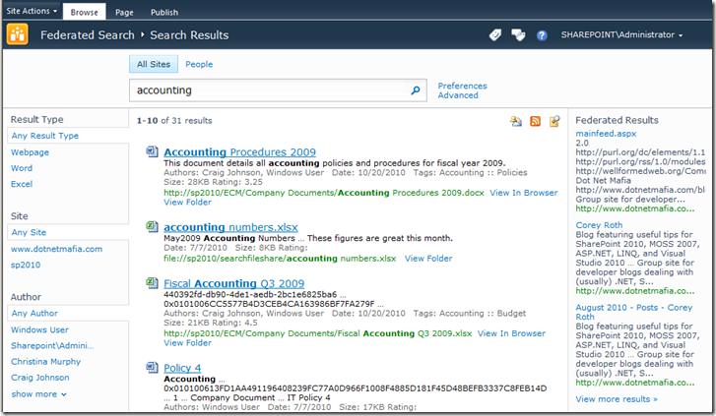716x416 pixels.
Task: Expand 'show more' authors
Action: point(38,394)
